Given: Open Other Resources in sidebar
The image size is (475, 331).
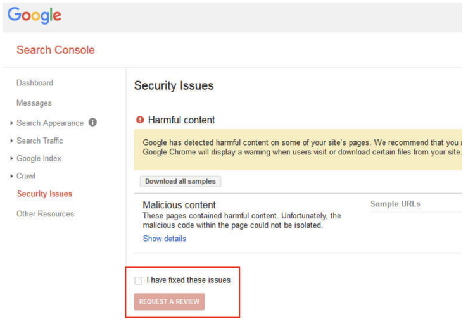Looking at the screenshot, I should [45, 214].
